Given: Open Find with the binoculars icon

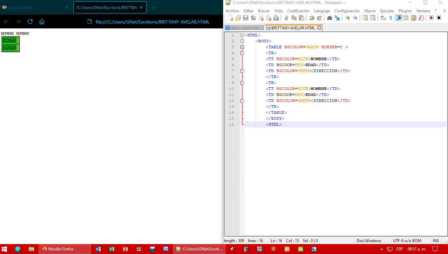Looking at the screenshot, I should 329,18.
